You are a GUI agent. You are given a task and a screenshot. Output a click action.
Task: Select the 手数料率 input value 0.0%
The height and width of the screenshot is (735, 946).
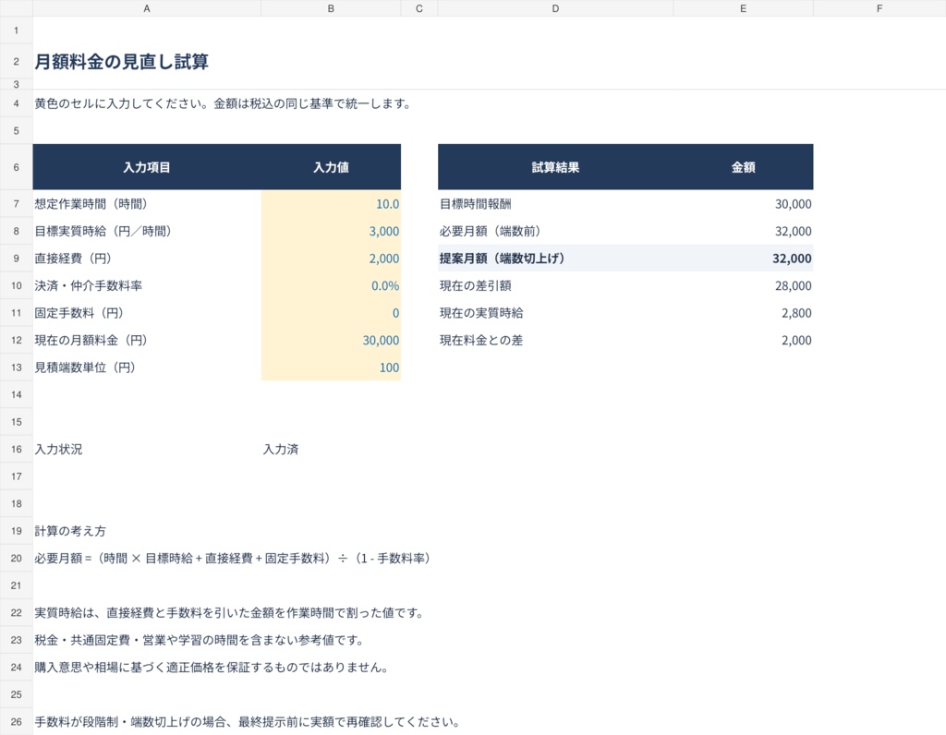(331, 286)
